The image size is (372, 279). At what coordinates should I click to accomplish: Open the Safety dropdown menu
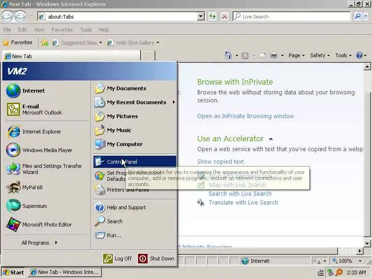(x=320, y=55)
